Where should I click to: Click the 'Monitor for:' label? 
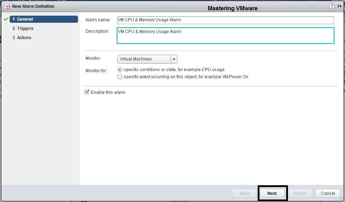tap(96, 71)
